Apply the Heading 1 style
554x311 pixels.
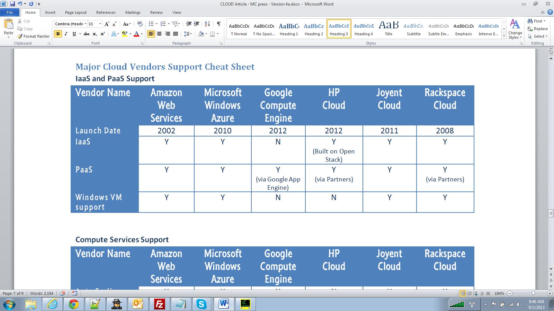coord(289,29)
